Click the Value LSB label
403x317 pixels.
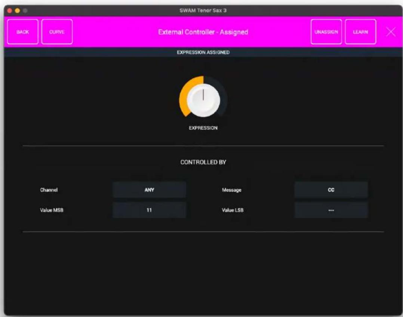[x=233, y=210]
